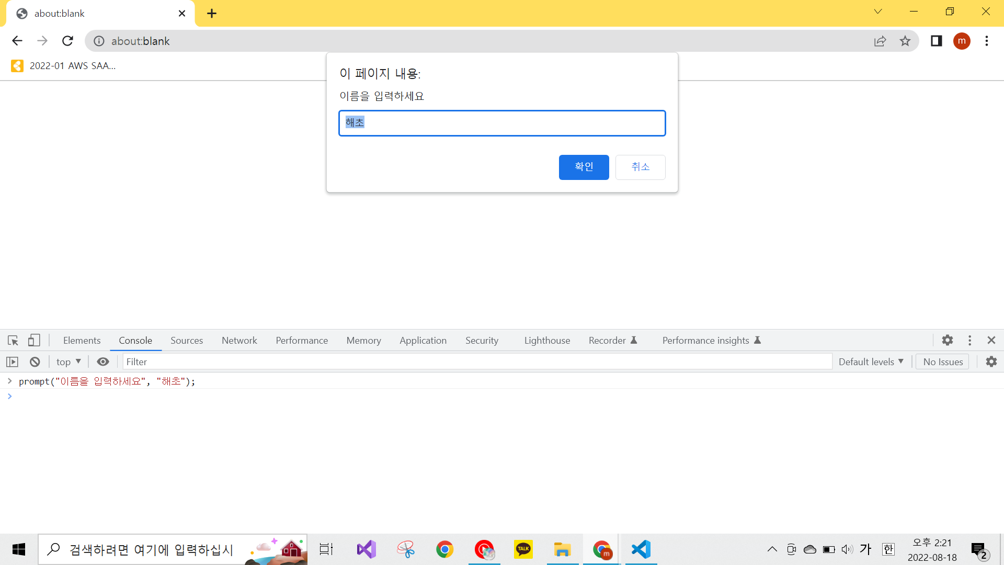Open the Default levels dropdown
This screenshot has width=1004, height=565.
870,361
